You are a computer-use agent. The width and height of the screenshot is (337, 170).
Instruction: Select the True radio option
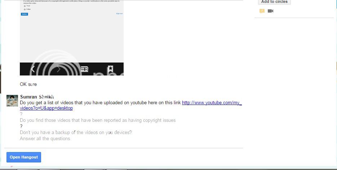point(25,6)
